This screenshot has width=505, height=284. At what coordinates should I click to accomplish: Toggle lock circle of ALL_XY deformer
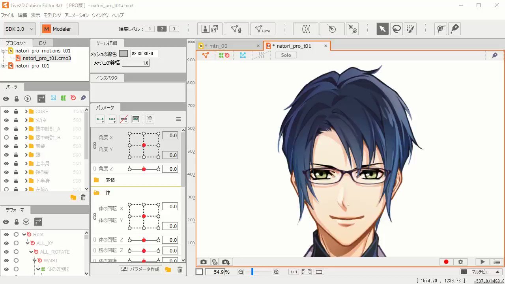16,243
